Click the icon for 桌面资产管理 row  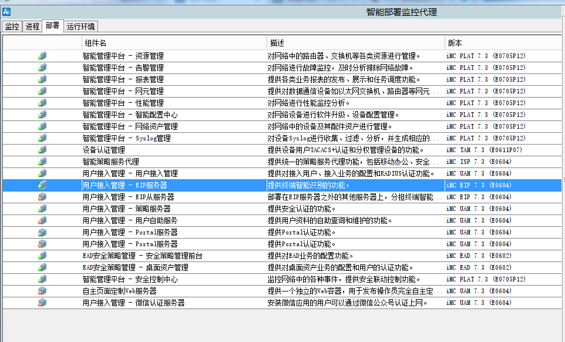tap(42, 267)
